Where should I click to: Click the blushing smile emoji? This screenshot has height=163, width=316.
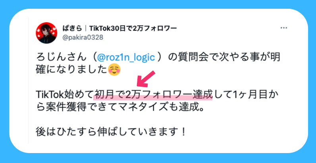click(114, 70)
